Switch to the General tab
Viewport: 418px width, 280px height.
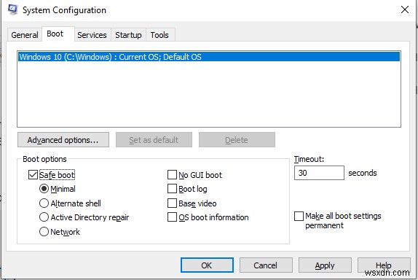[x=25, y=35]
